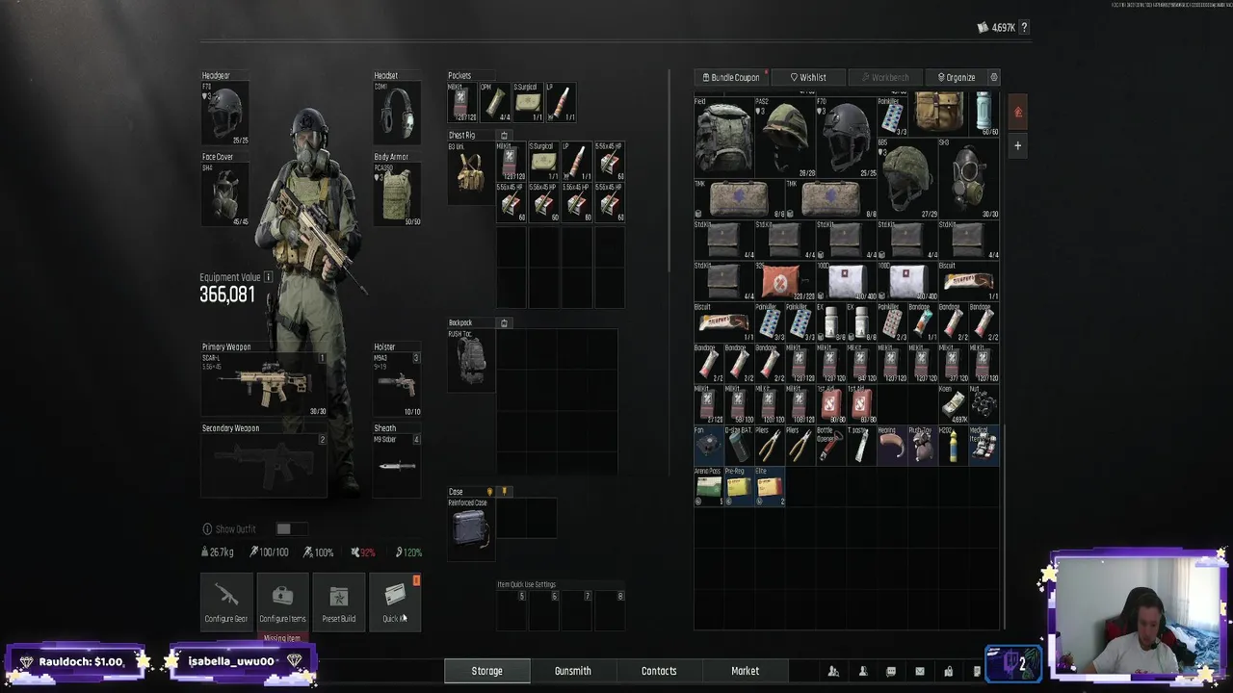Open the Wishlist button
The image size is (1233, 693).
point(808,77)
